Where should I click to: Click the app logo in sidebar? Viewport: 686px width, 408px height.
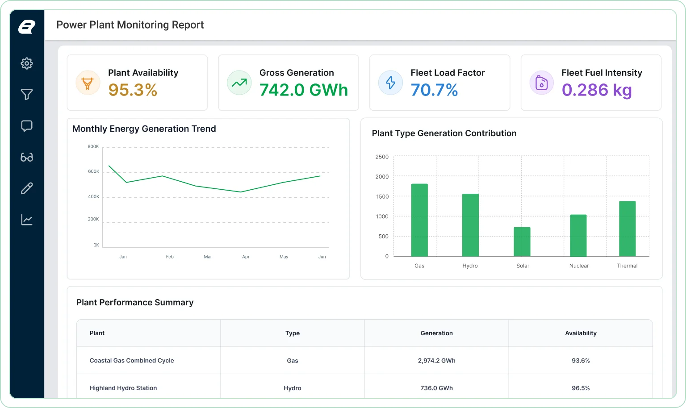pos(27,27)
